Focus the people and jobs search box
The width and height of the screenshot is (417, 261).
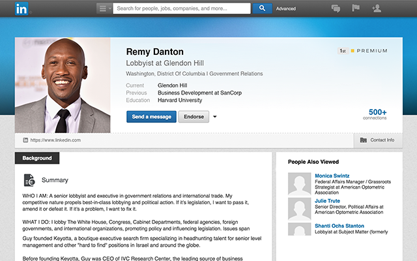(x=182, y=8)
